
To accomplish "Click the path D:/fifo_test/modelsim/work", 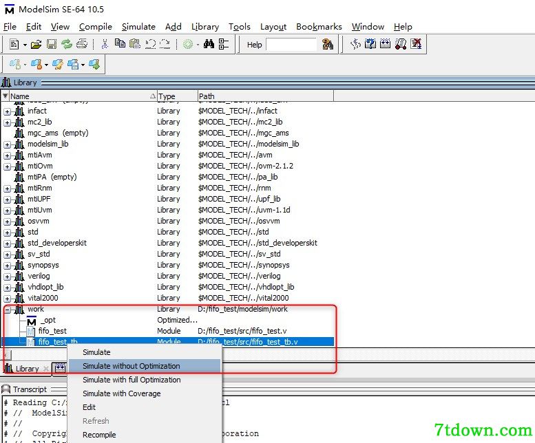I will click(x=242, y=309).
